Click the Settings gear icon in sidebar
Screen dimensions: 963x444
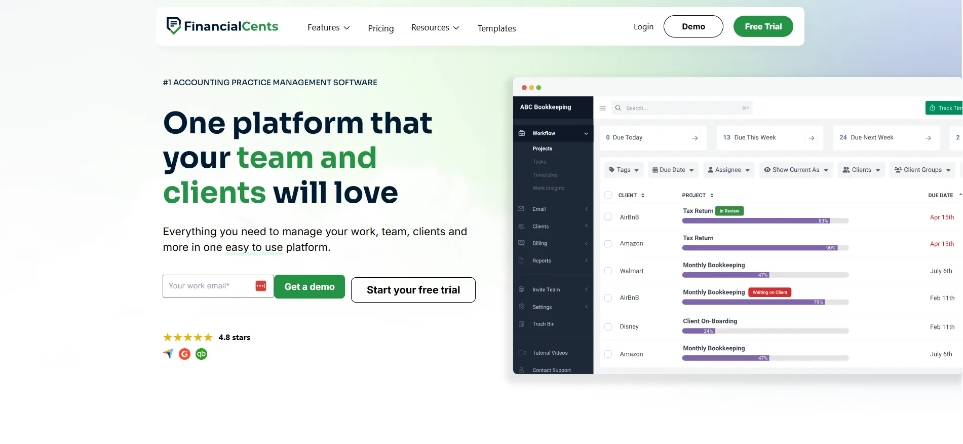[521, 307]
